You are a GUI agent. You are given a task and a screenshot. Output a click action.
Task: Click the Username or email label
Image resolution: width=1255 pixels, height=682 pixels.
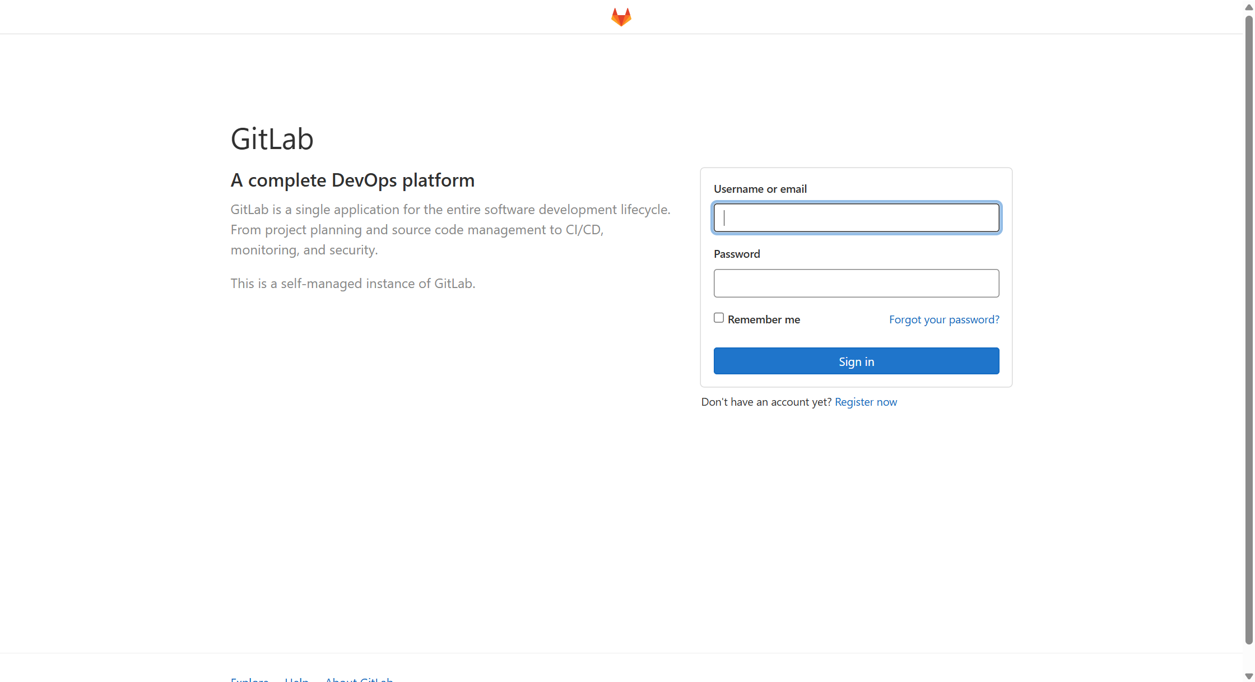(x=760, y=189)
